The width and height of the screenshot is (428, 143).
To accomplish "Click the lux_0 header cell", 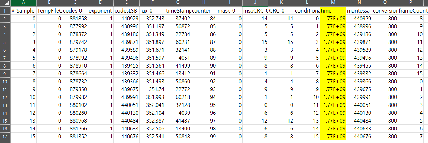I will tap(152, 11).
